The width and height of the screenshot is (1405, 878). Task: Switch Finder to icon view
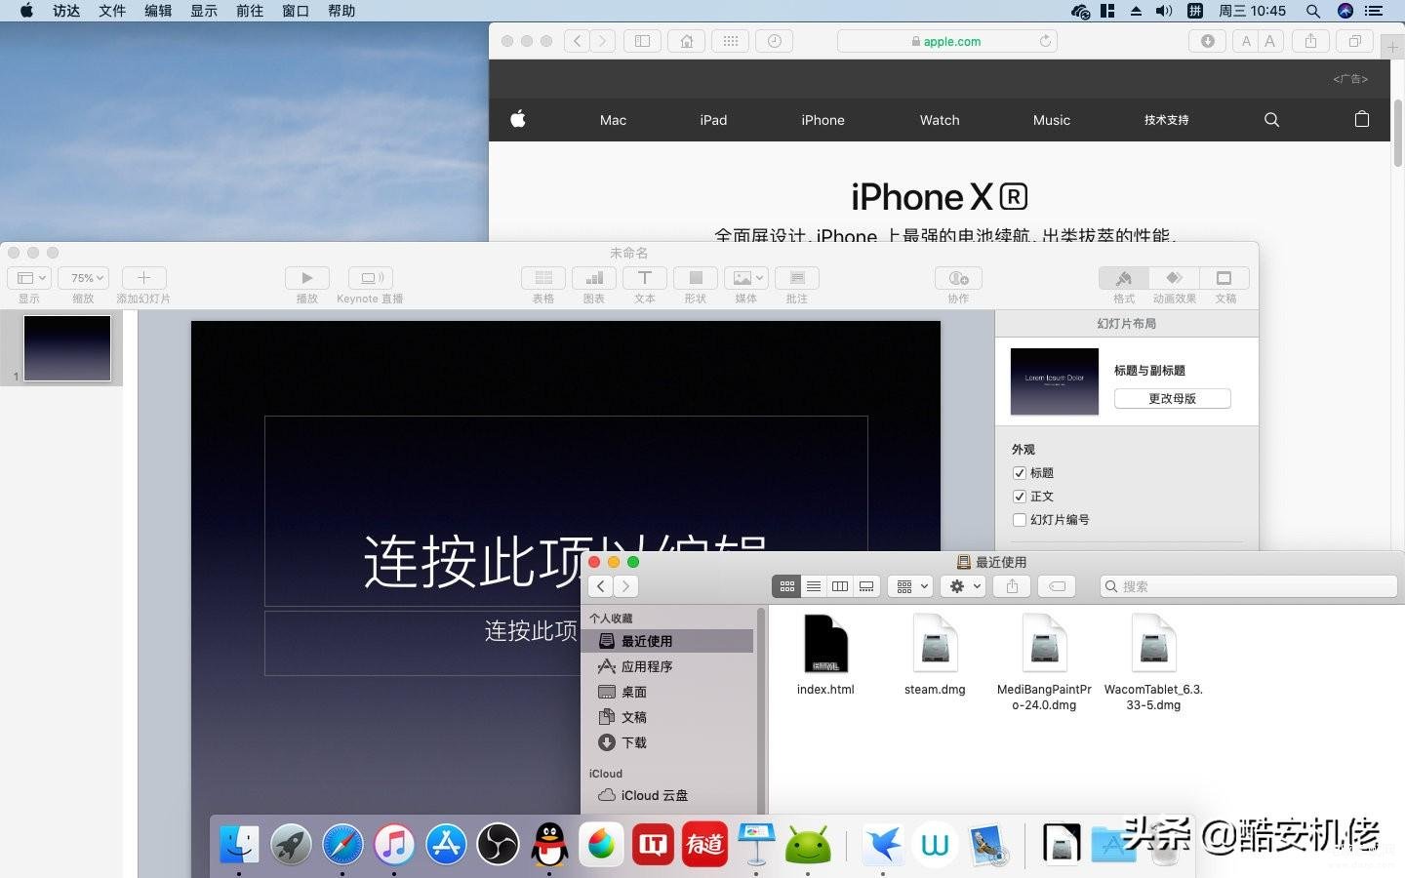pos(786,586)
